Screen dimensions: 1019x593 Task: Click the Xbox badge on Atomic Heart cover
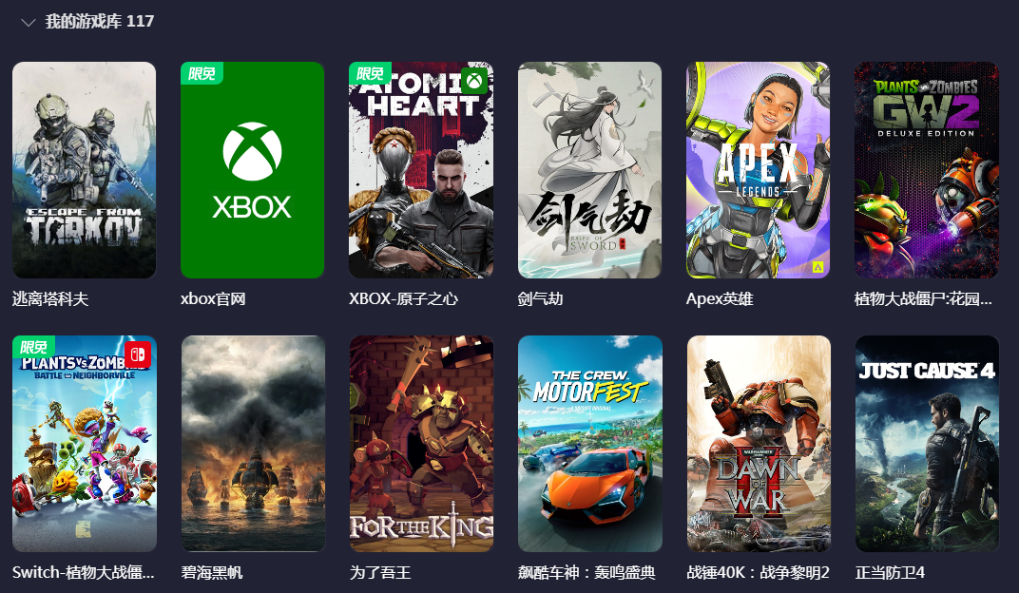[x=474, y=81]
